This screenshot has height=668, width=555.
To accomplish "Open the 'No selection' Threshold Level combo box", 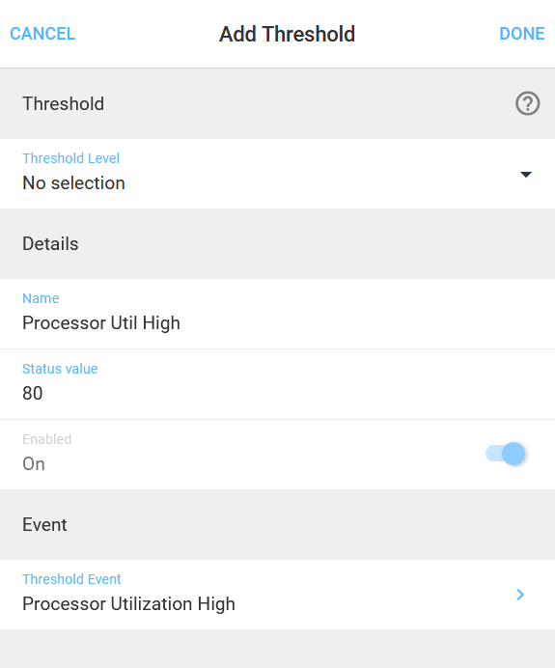I will 277,174.
